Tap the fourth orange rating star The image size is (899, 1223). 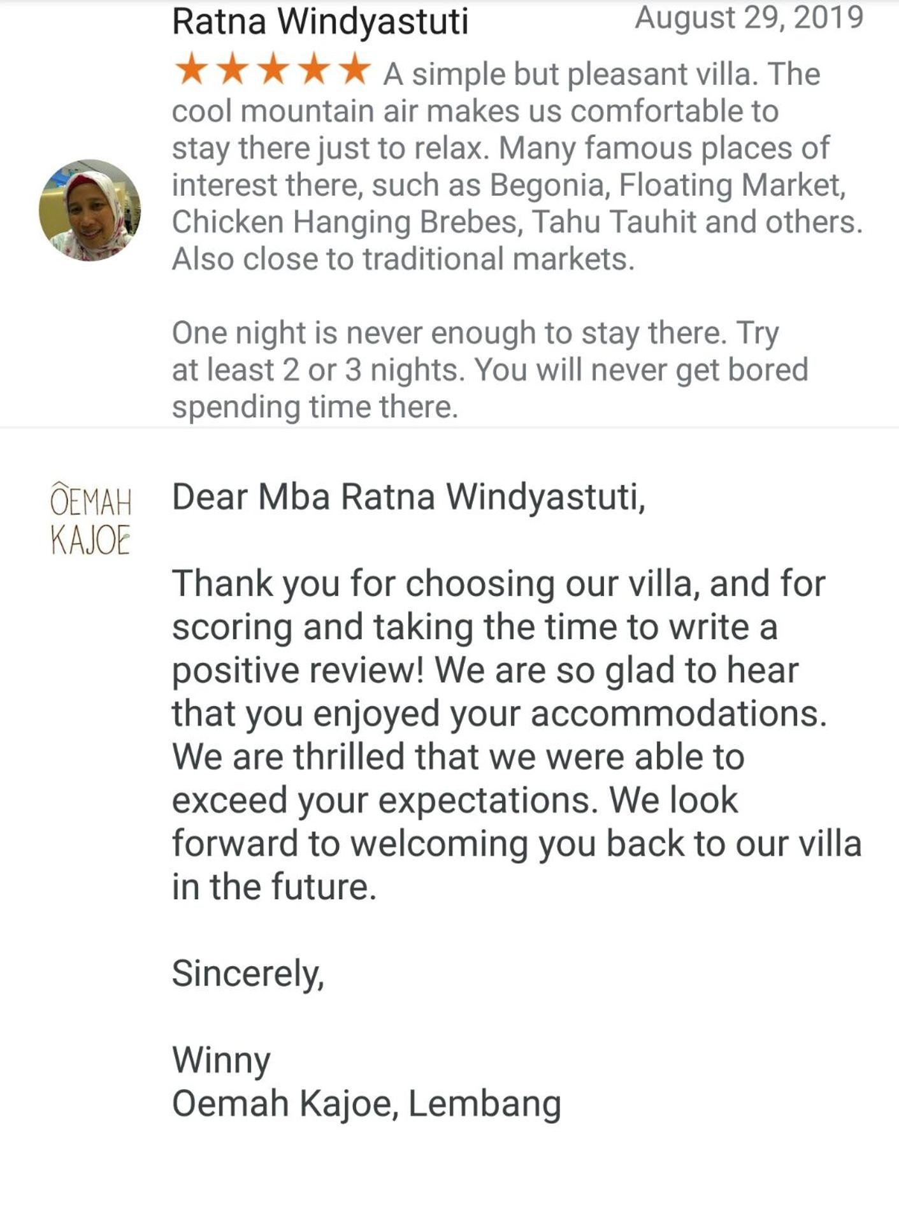(x=313, y=69)
